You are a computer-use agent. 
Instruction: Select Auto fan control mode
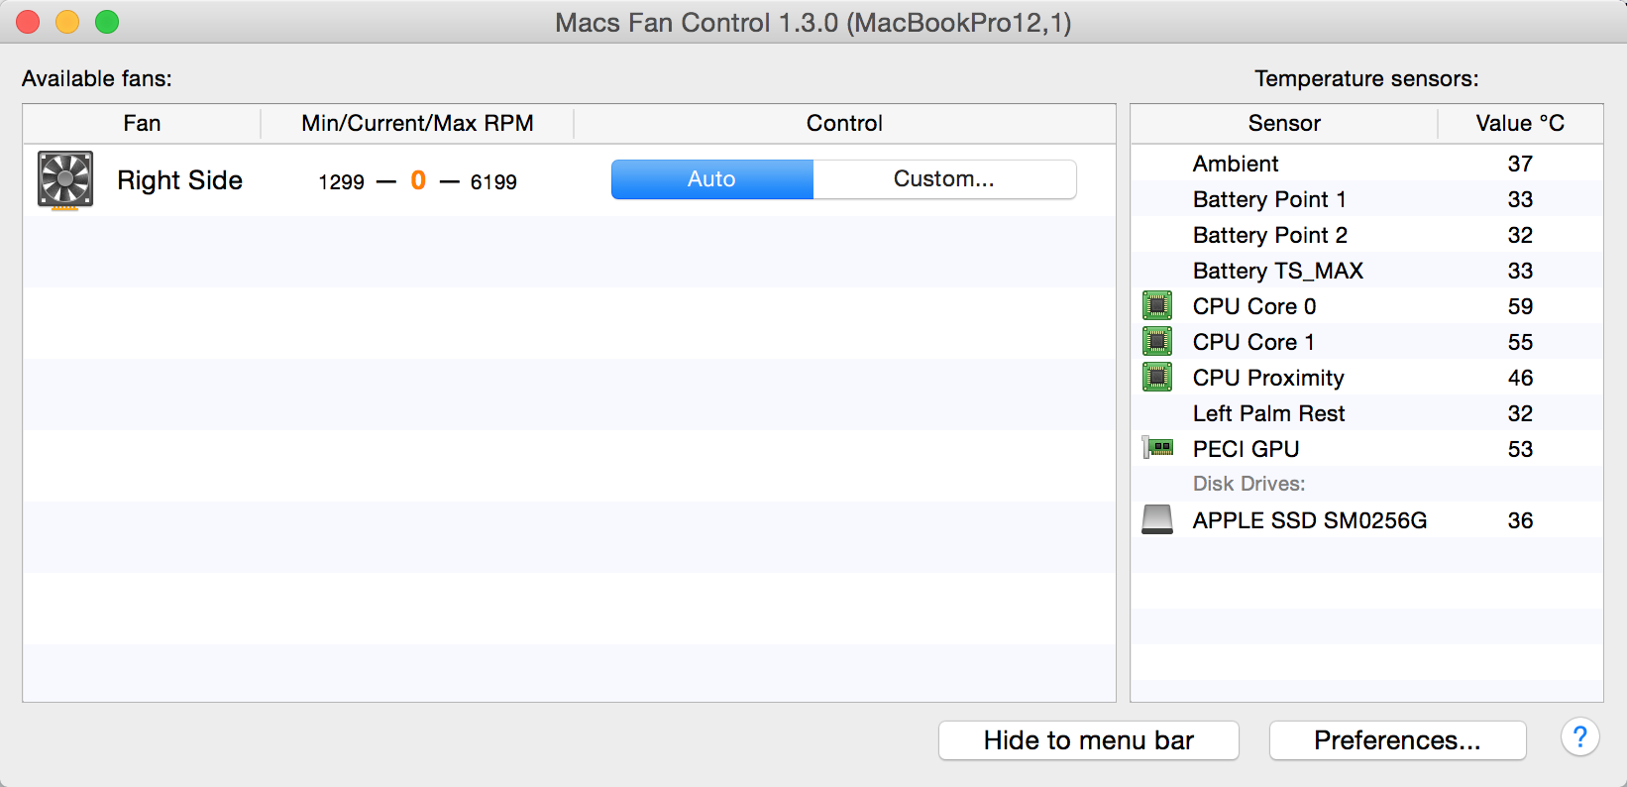point(712,179)
